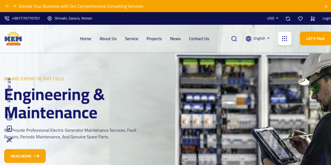
Task: Click the phone call icon
Action: click(7, 18)
